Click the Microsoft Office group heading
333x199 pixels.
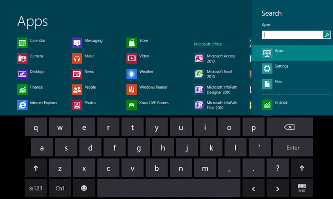point(208,44)
